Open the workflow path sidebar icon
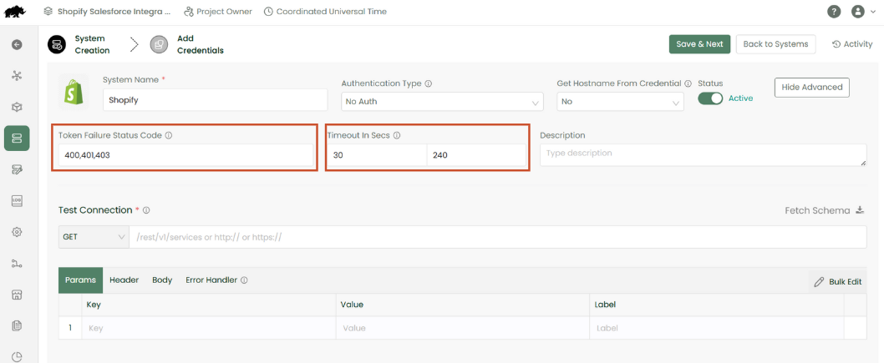Image resolution: width=884 pixels, height=363 pixels. coord(17,263)
